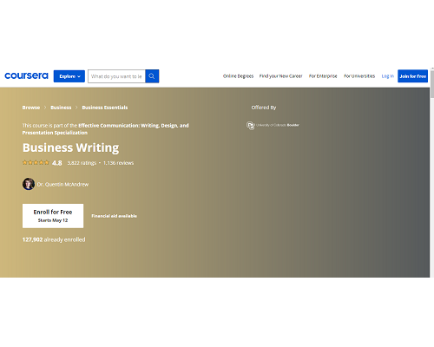This screenshot has height=347, width=434.
Task: Click the University of Colorado Boulder logo
Action: coord(273,125)
